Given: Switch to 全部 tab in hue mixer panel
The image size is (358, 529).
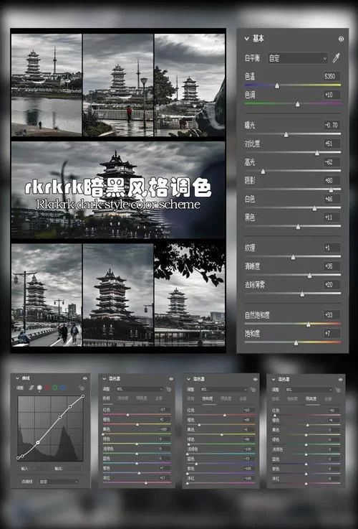Looking at the screenshot, I should [x=158, y=398].
